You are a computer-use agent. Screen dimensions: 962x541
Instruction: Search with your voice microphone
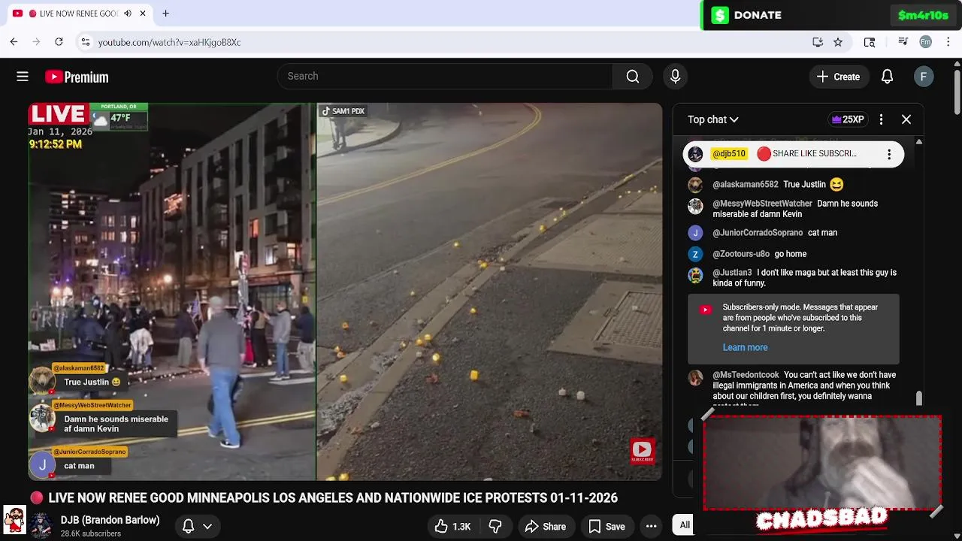click(x=675, y=76)
